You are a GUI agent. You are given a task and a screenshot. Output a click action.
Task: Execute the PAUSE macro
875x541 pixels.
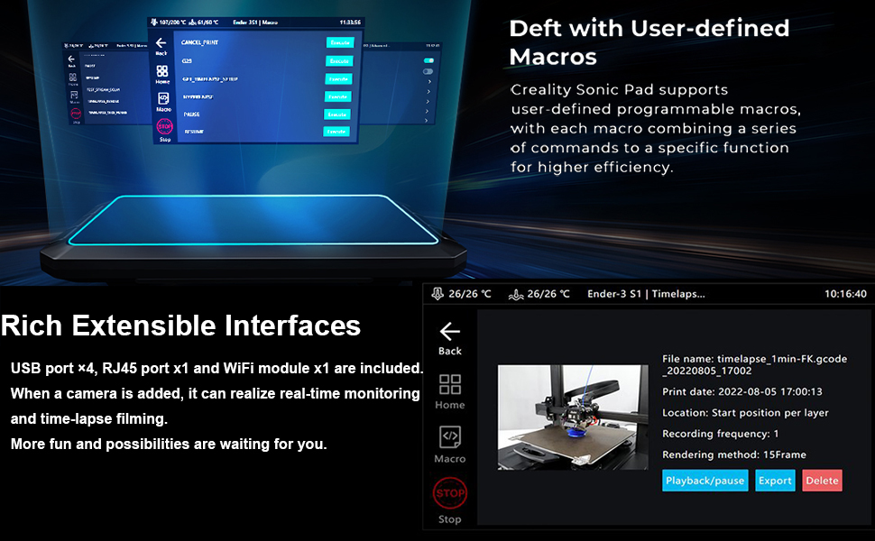337,115
